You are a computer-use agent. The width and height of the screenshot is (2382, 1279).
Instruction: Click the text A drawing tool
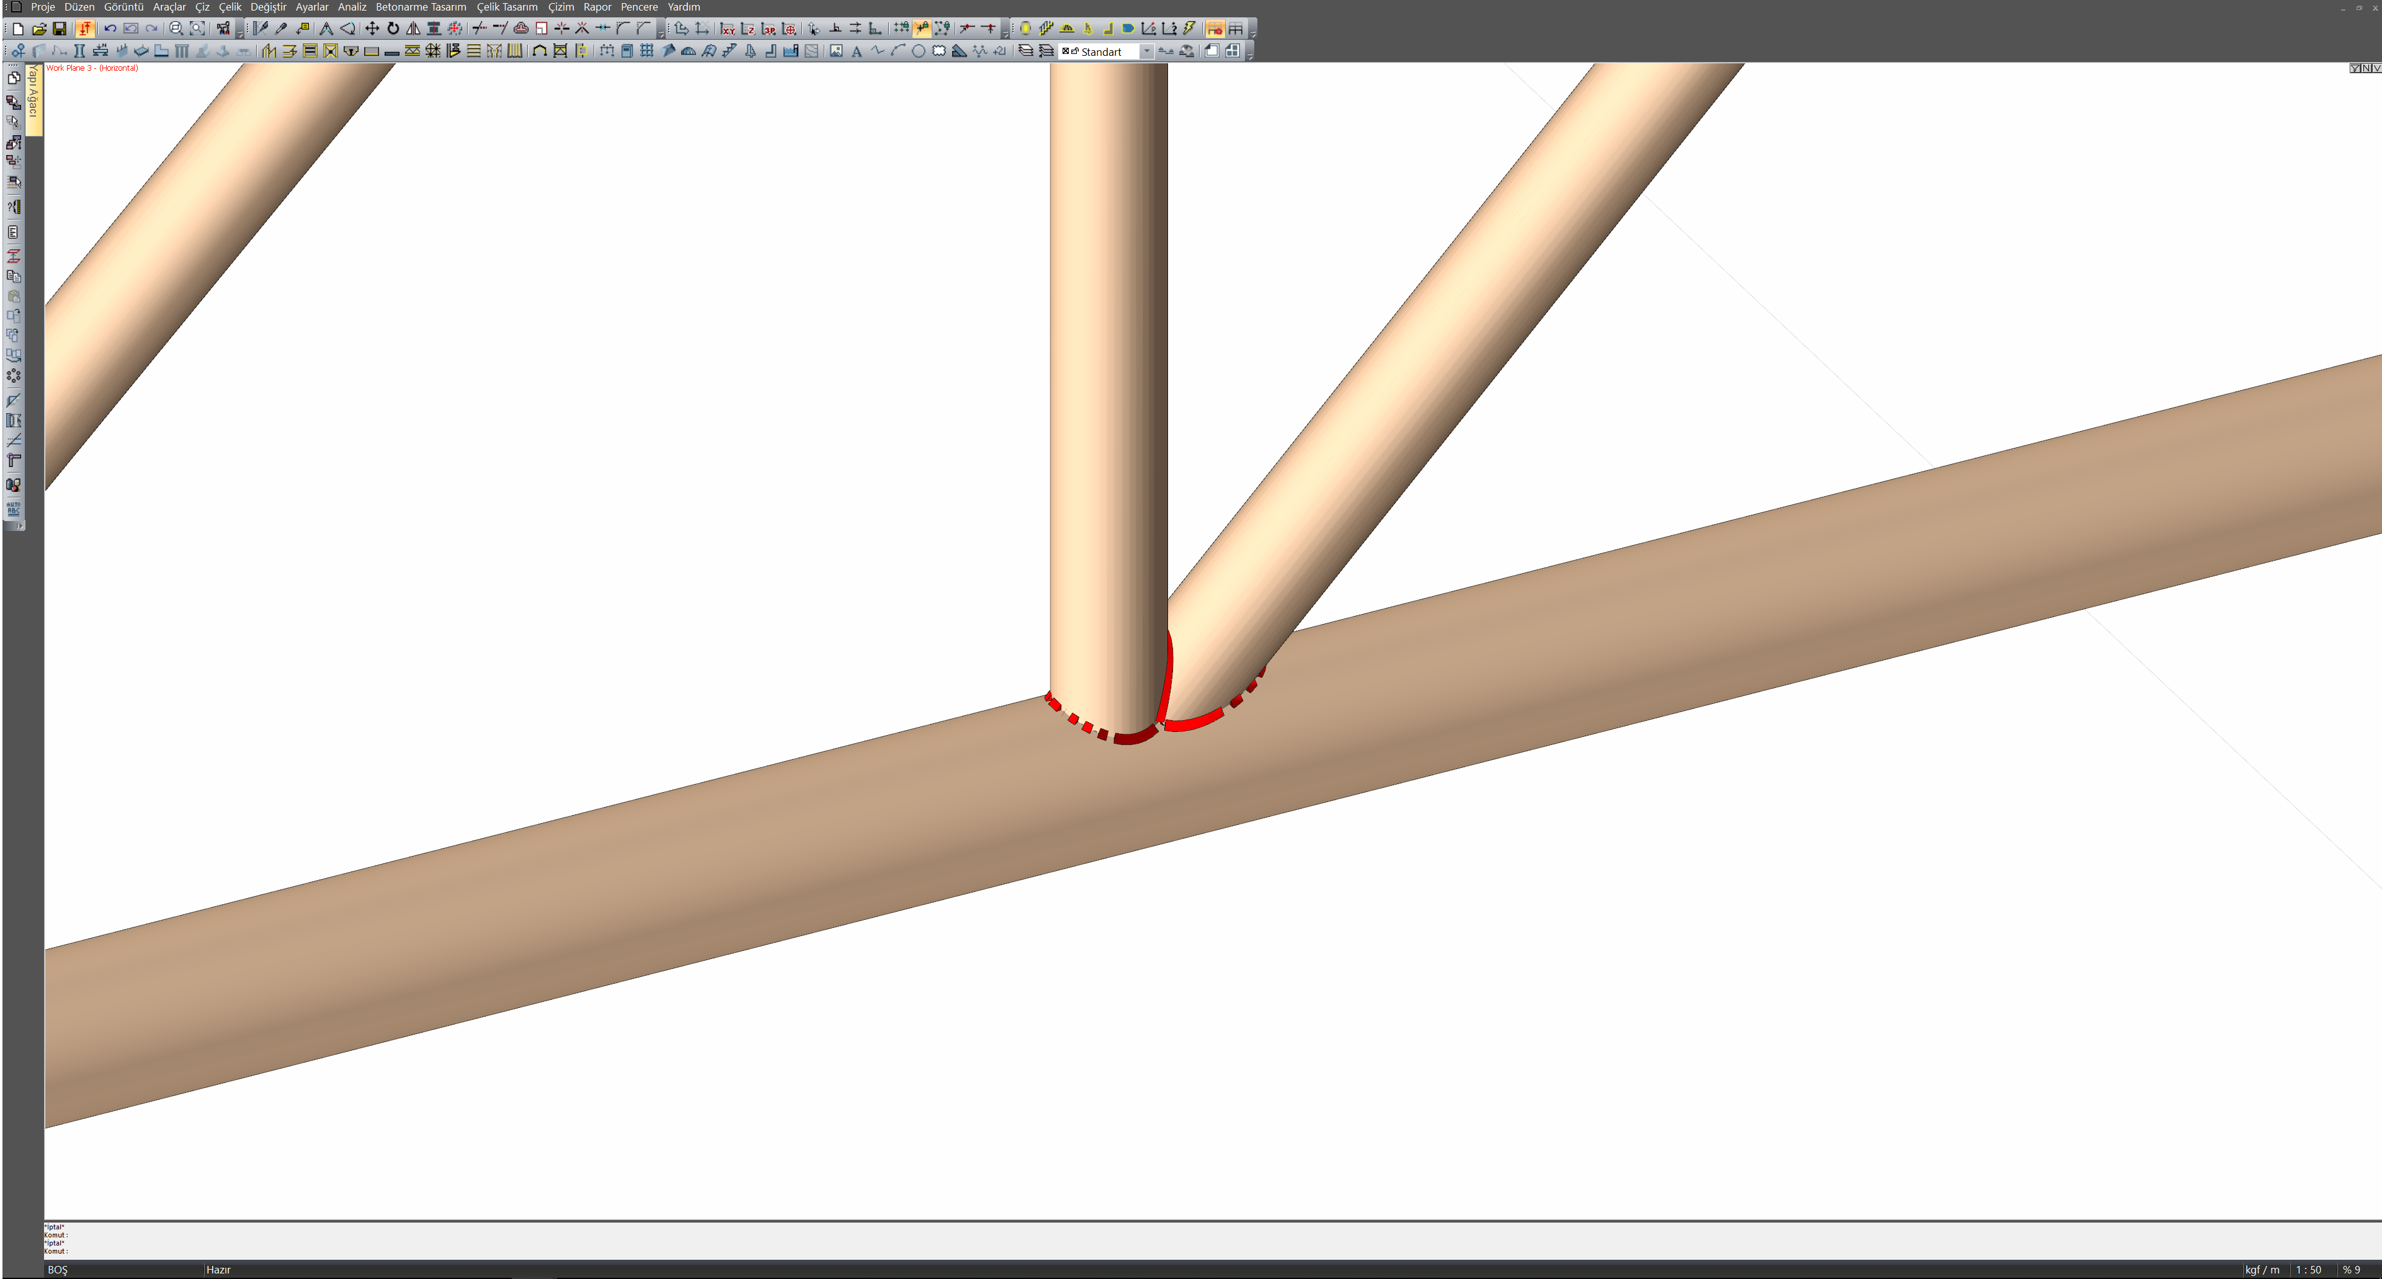point(856,51)
